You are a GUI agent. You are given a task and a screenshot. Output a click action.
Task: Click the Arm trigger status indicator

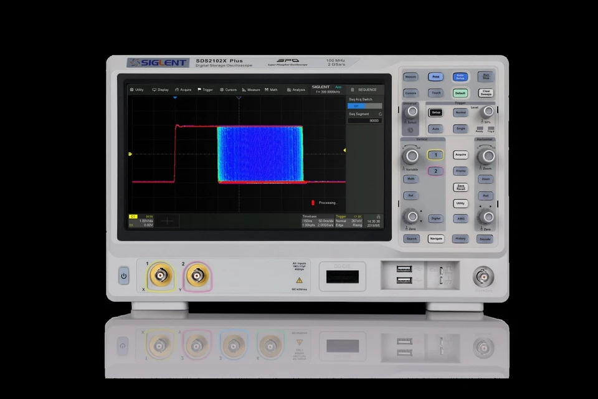tap(339, 85)
